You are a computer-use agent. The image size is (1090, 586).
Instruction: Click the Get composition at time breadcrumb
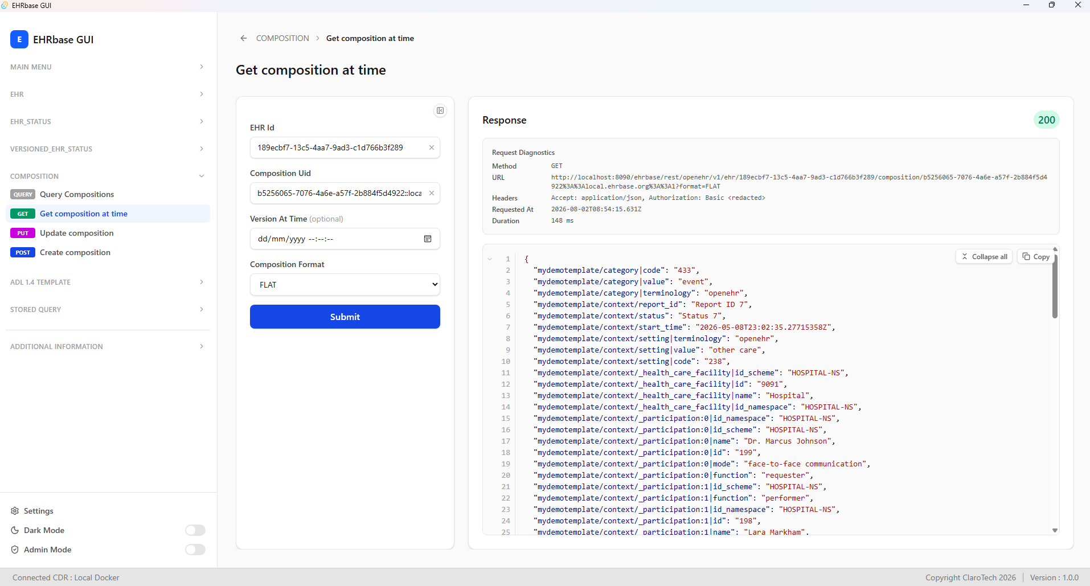click(370, 38)
